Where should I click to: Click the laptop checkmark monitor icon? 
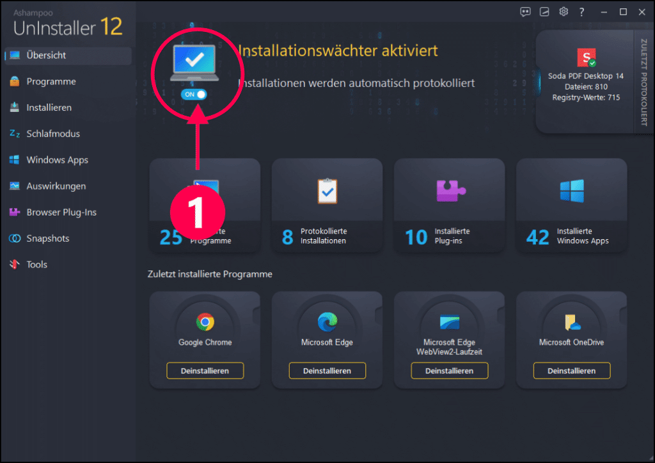click(x=194, y=63)
